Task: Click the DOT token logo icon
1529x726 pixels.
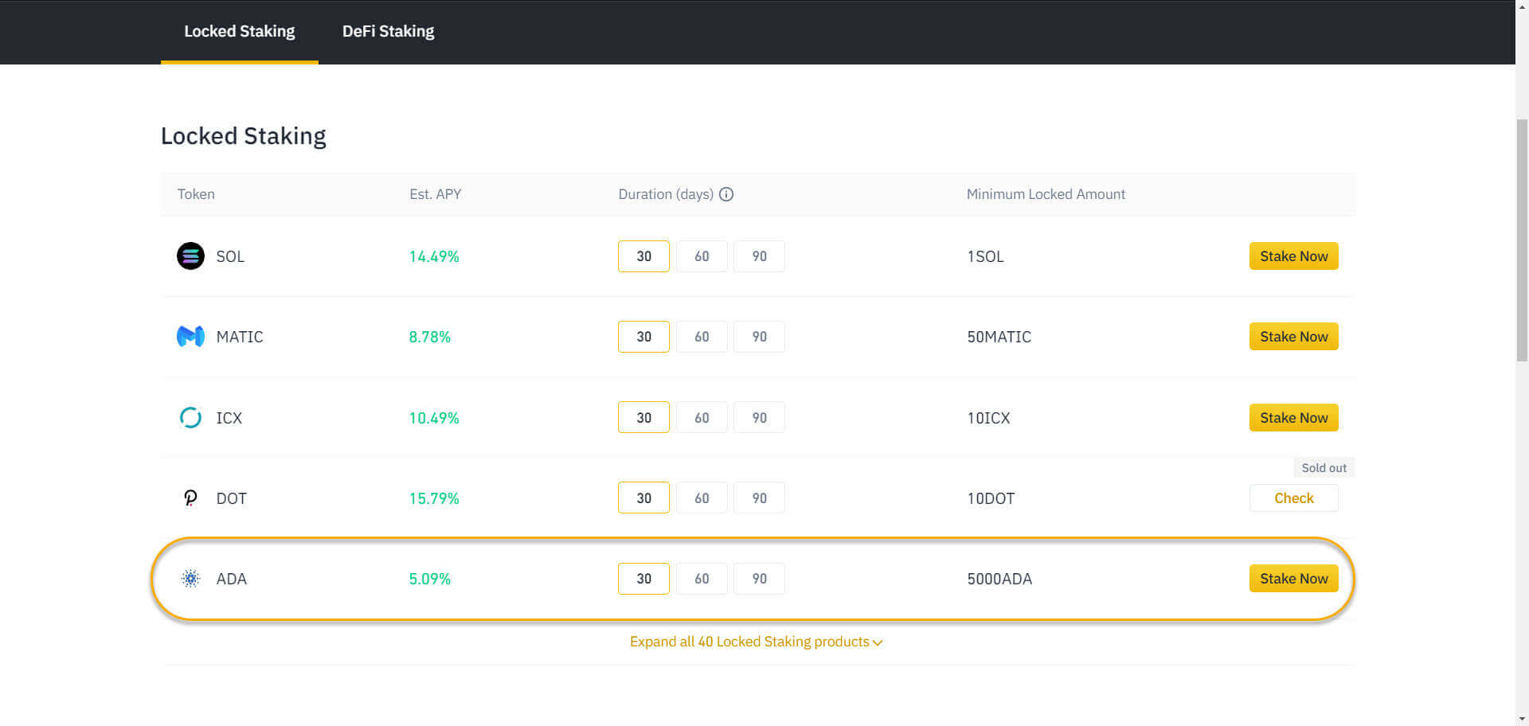Action: [x=190, y=498]
